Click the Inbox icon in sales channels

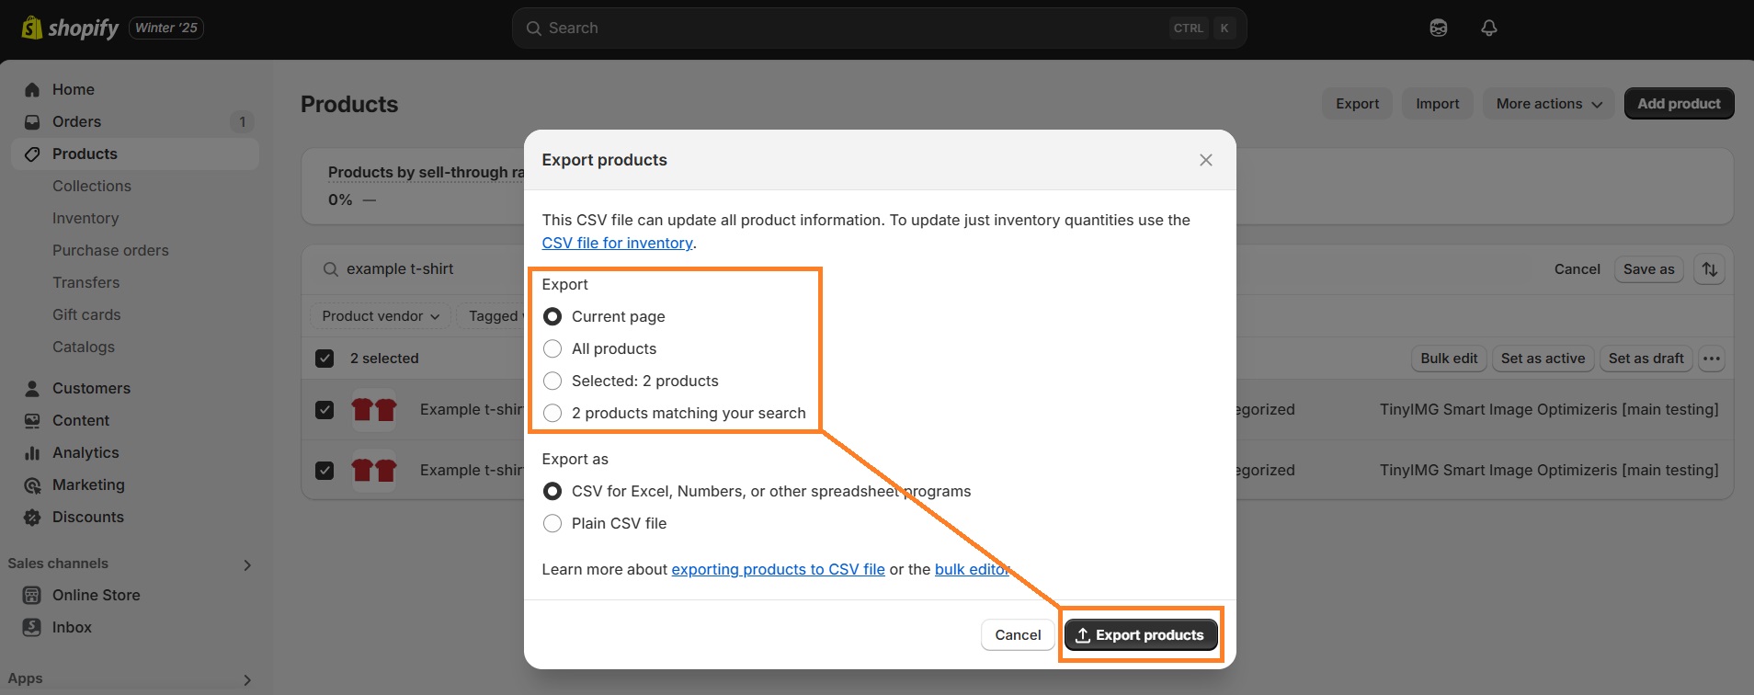(32, 627)
